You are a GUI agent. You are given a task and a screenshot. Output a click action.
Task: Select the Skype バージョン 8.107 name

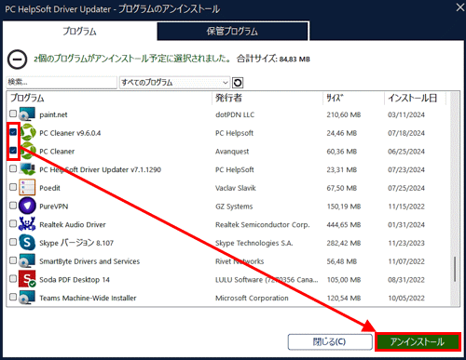click(x=76, y=243)
